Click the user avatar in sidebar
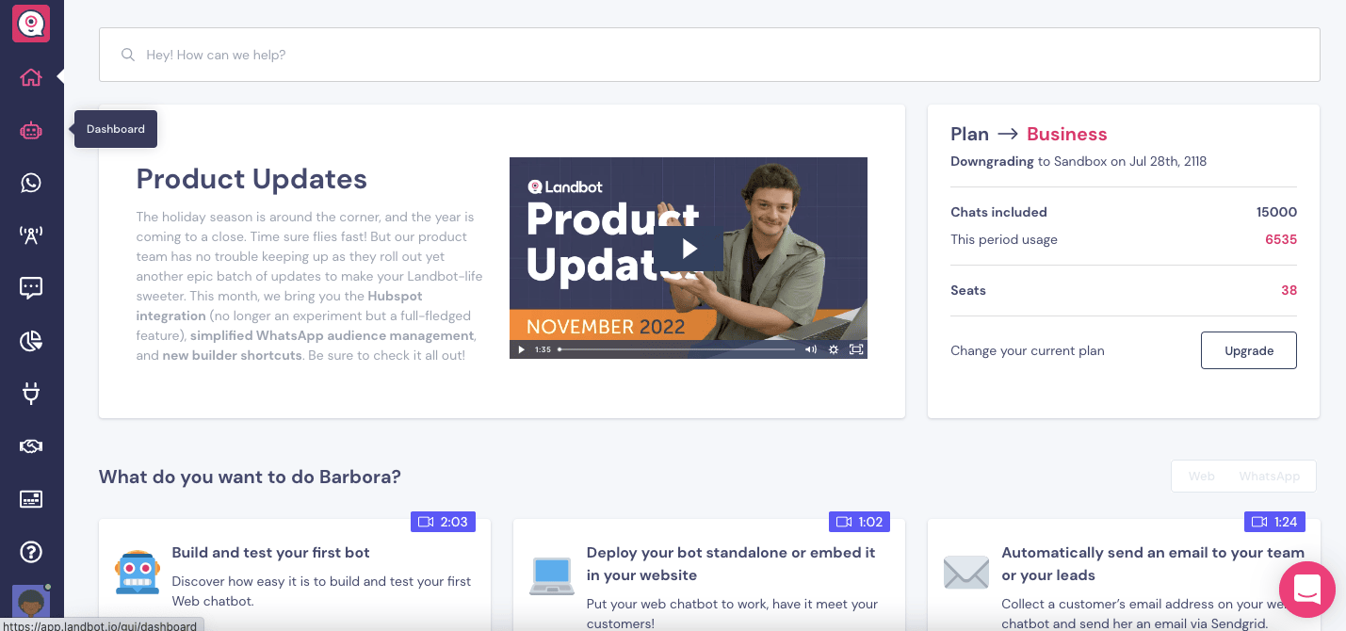 (x=31, y=602)
